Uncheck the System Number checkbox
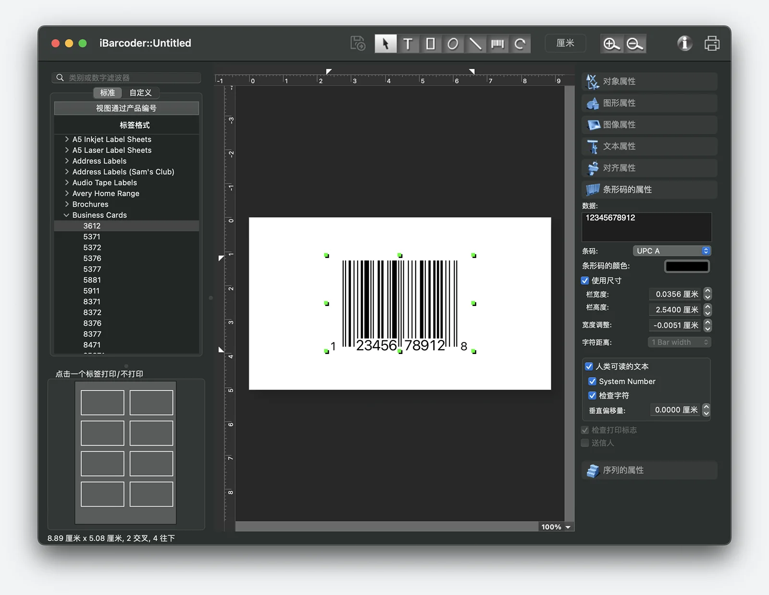This screenshot has width=769, height=595. tap(592, 381)
